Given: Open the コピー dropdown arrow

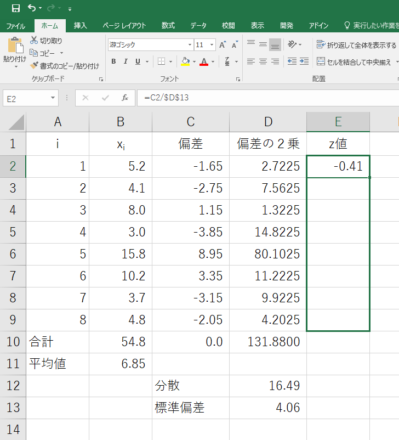Looking at the screenshot, I should tap(61, 53).
